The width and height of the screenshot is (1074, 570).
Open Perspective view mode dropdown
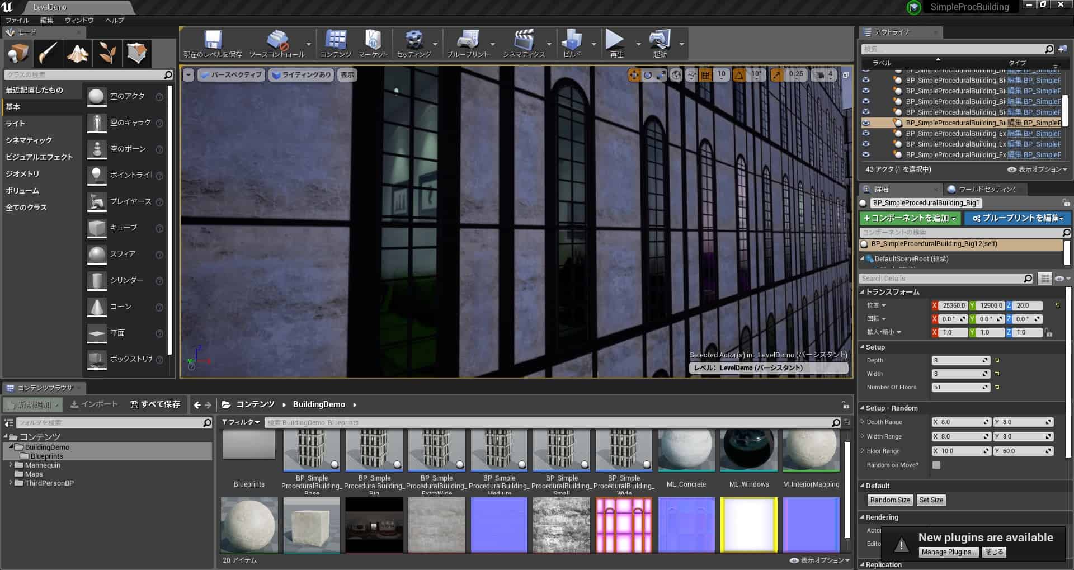click(x=231, y=74)
